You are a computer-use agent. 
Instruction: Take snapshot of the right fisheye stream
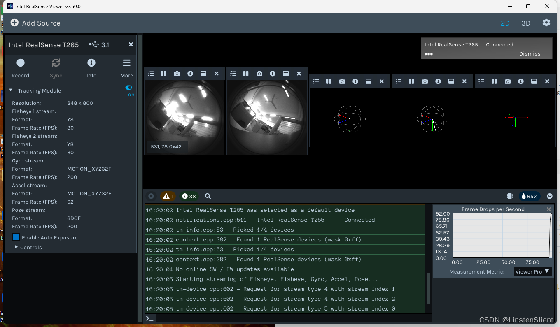(x=259, y=74)
